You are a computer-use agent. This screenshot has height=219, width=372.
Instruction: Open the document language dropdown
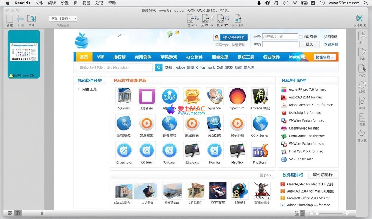[63, 19]
